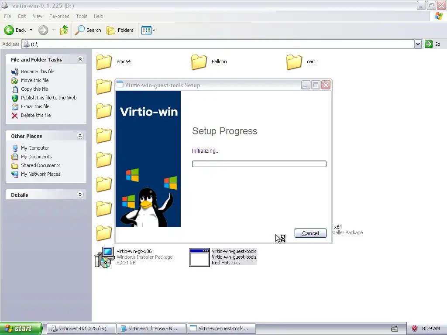The height and width of the screenshot is (335, 447).
Task: Click the My Documents icon in sidebar
Action: (x=15, y=157)
